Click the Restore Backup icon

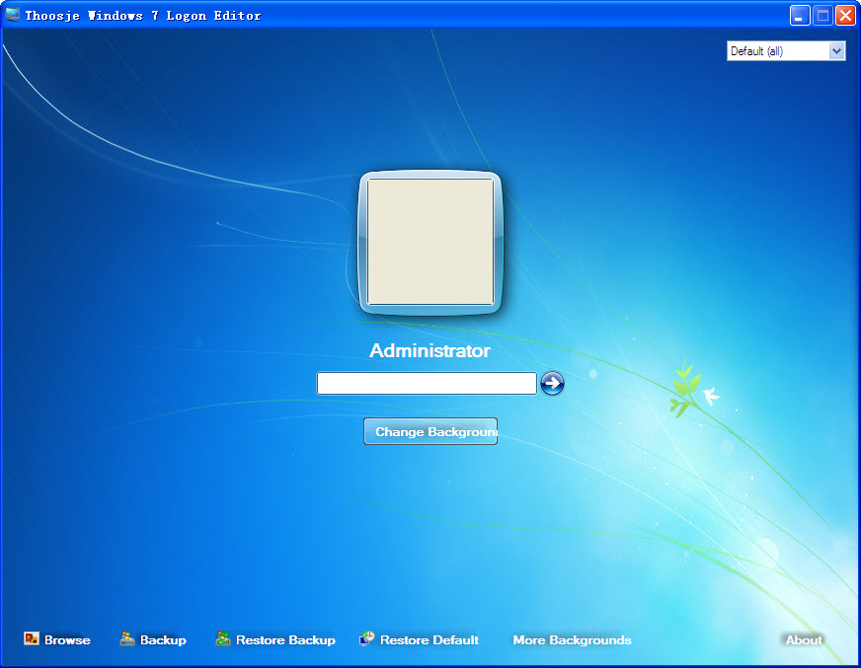click(223, 639)
